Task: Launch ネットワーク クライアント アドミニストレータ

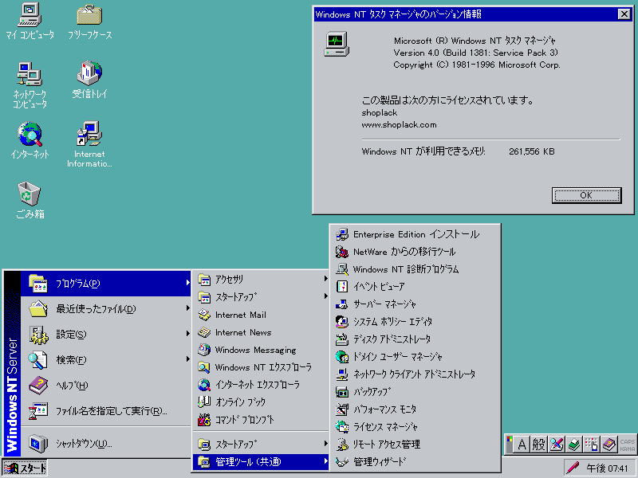Action: coord(415,374)
